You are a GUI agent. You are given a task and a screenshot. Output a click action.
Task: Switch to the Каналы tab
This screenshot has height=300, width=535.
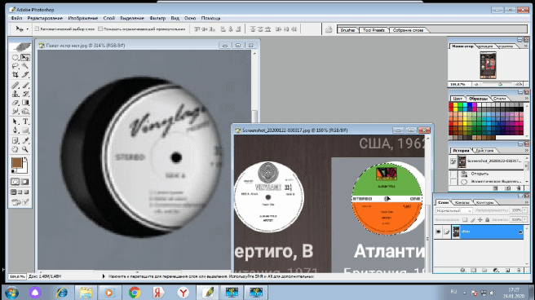(462, 202)
